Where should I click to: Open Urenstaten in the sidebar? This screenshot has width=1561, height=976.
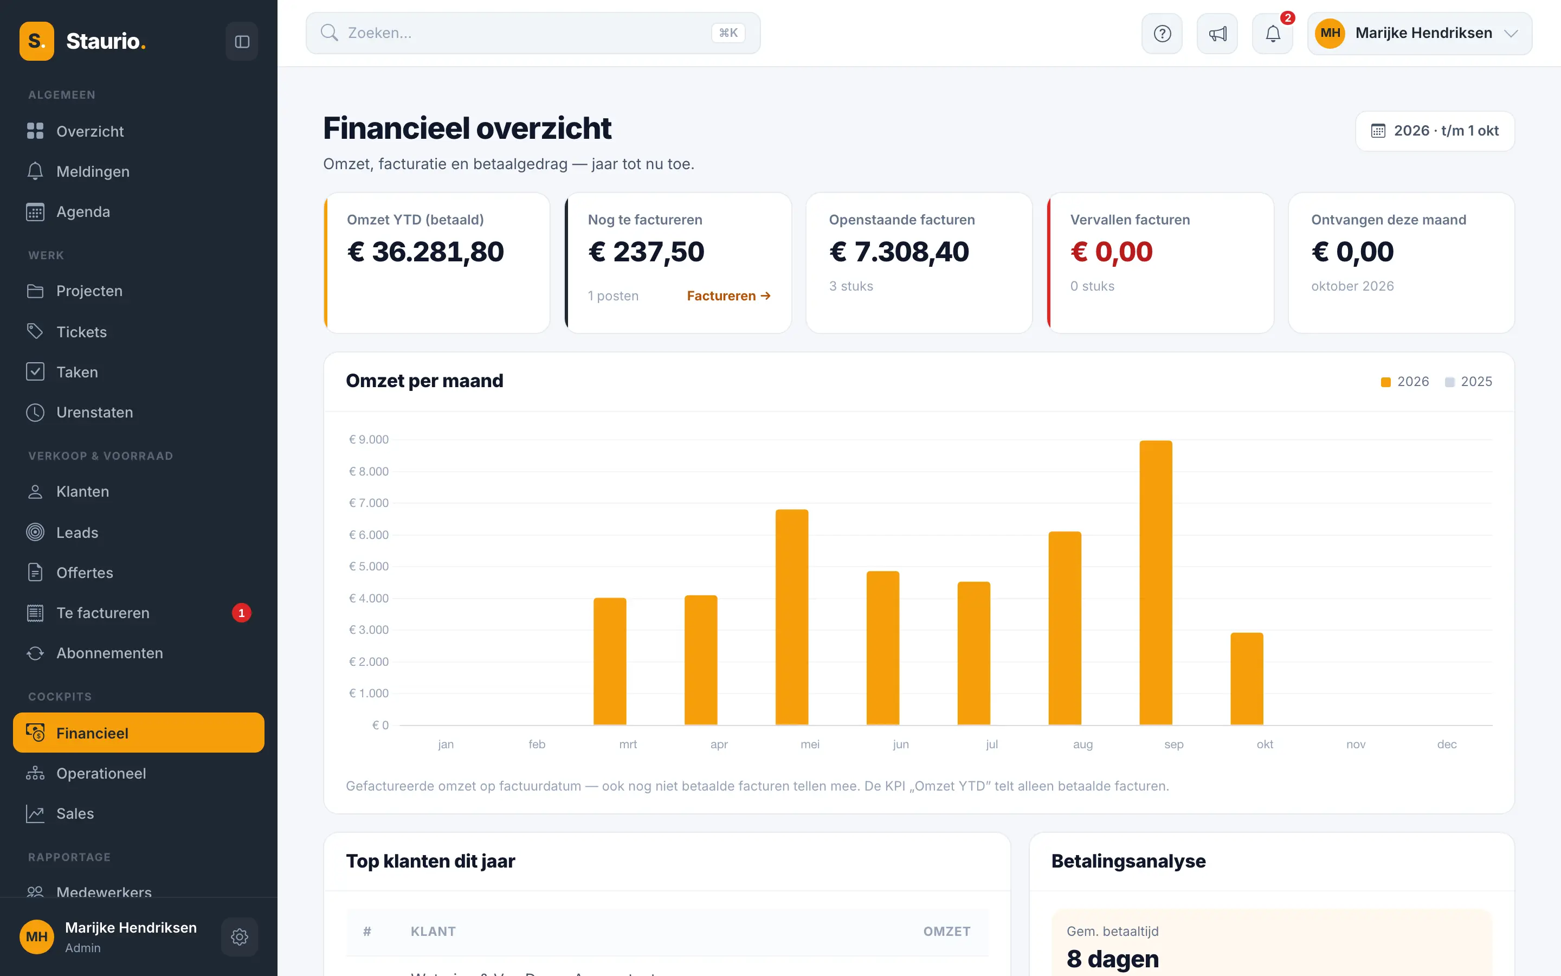click(139, 412)
